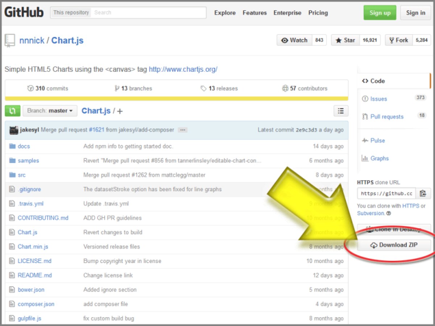This screenshot has width=435, height=326.
Task: Open Features in top navigation
Action: pos(254,13)
